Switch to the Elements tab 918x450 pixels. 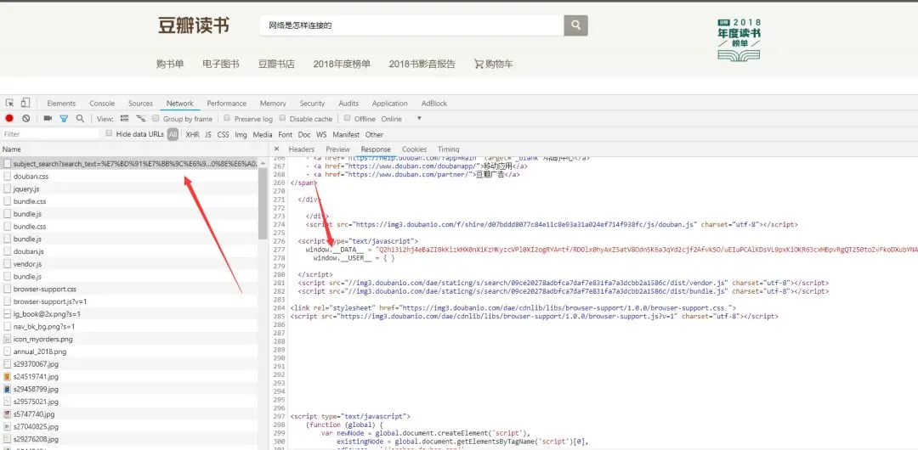[x=61, y=104]
